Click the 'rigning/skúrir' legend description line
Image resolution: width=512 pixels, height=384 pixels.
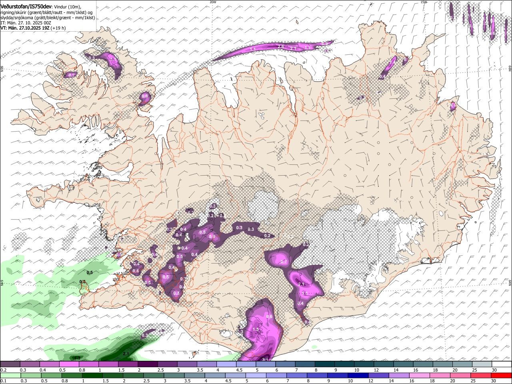pos(47,12)
